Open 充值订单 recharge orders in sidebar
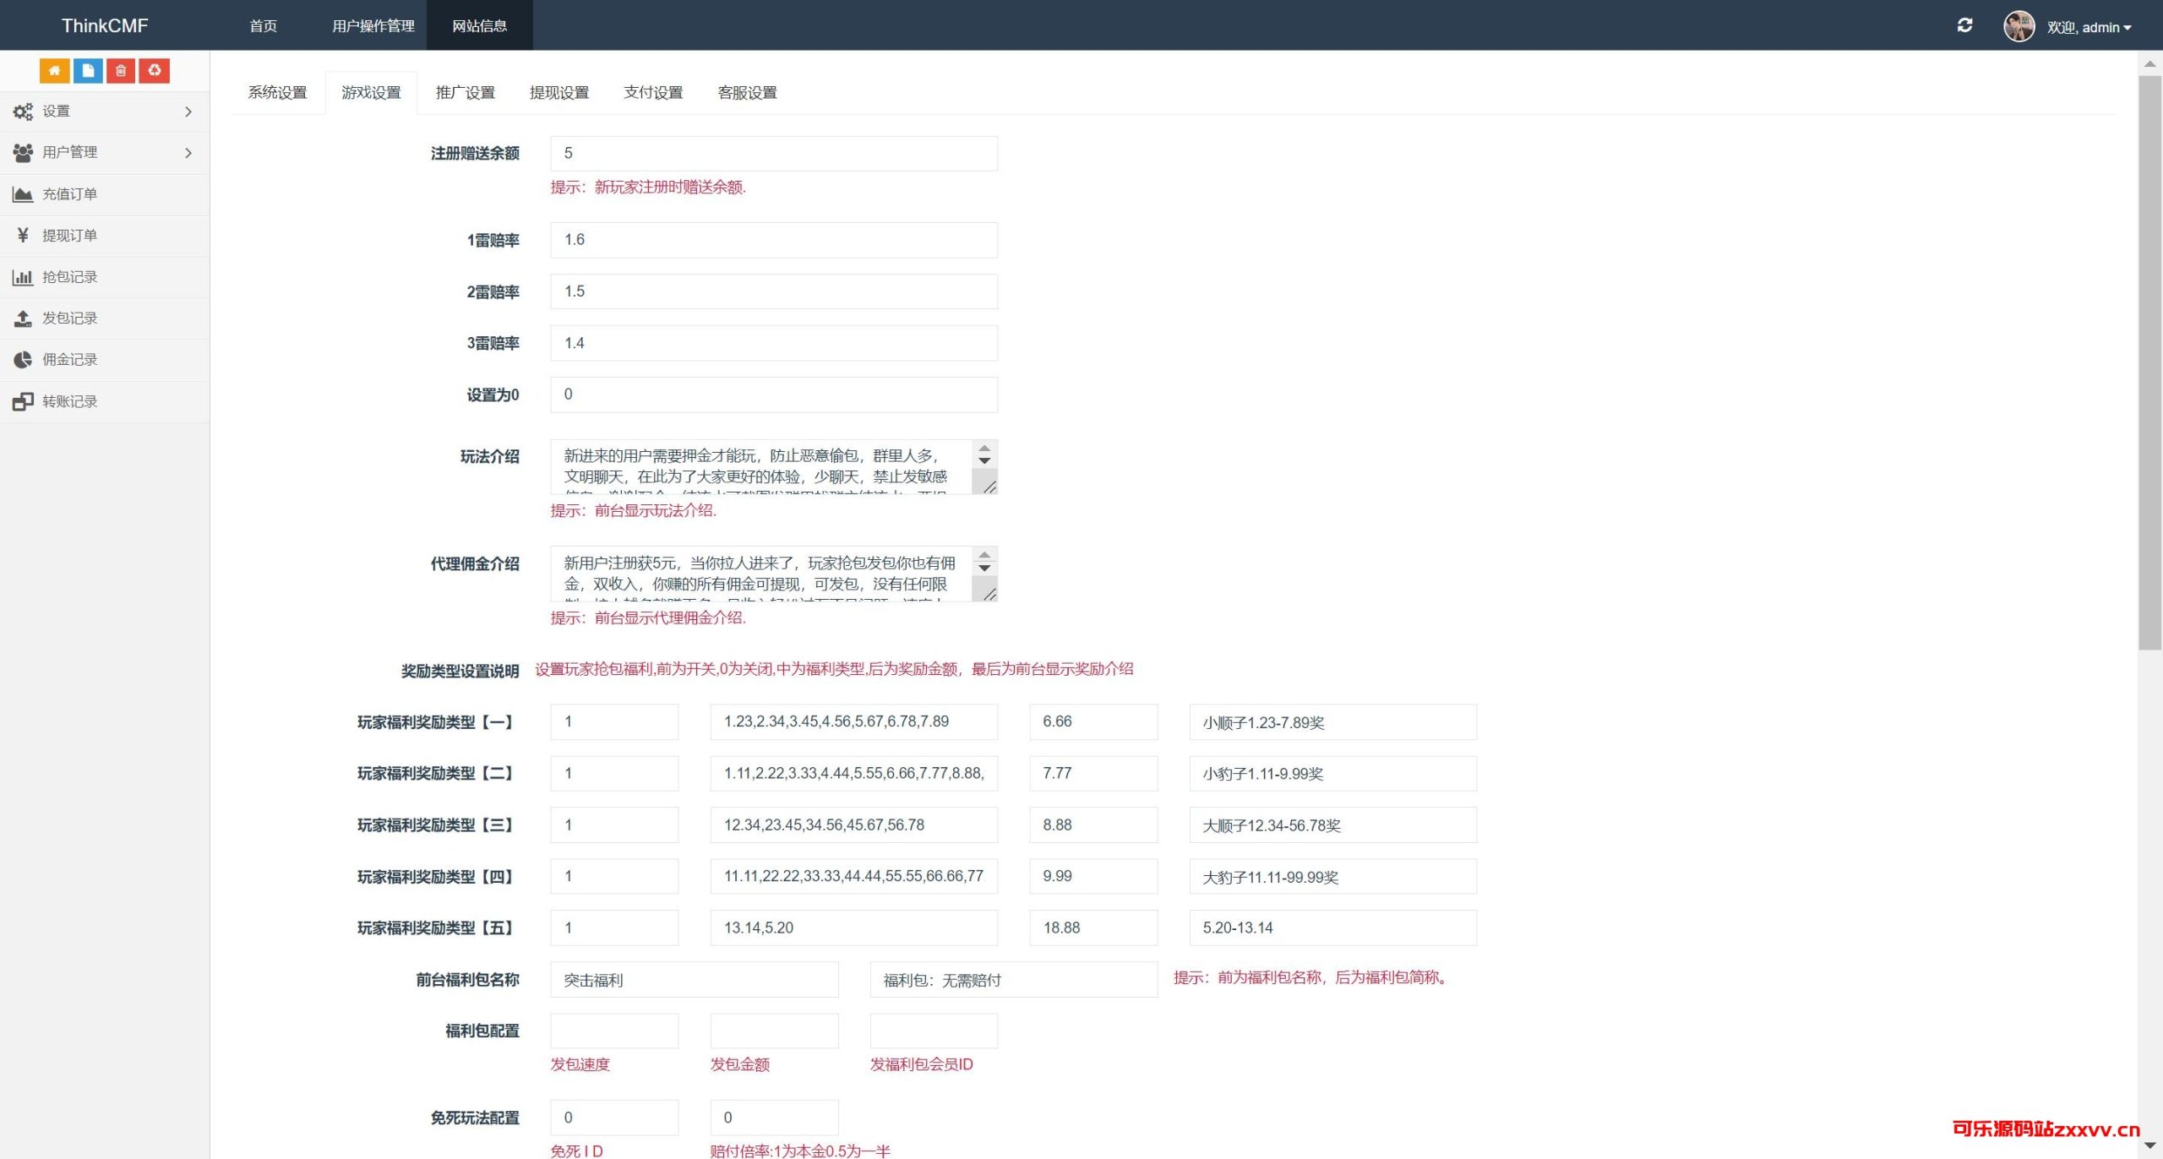The width and height of the screenshot is (2163, 1159). 69,194
